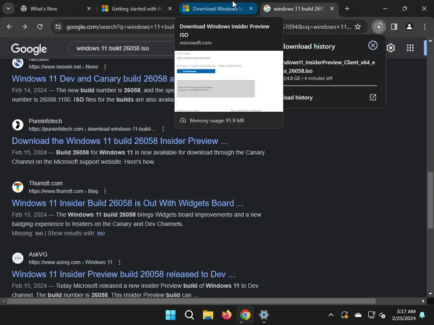Open full download history external link icon
Image resolution: width=434 pixels, height=325 pixels.
click(373, 97)
